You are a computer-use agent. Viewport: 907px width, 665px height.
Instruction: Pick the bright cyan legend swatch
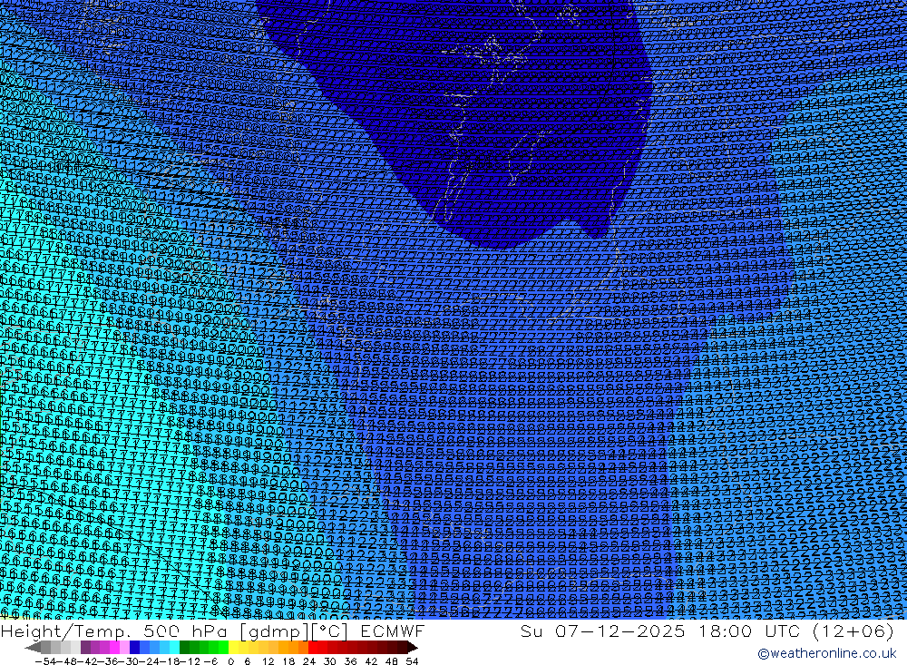[174, 647]
